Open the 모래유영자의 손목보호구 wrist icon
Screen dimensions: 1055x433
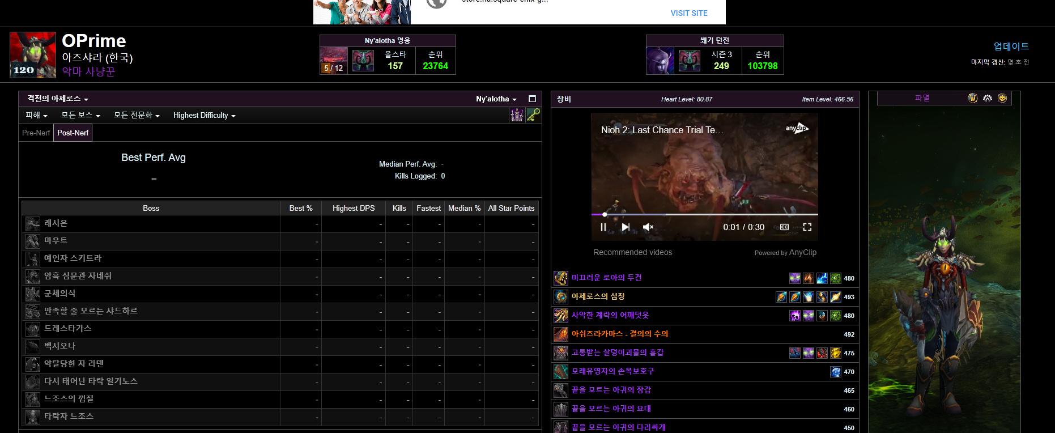(x=561, y=372)
